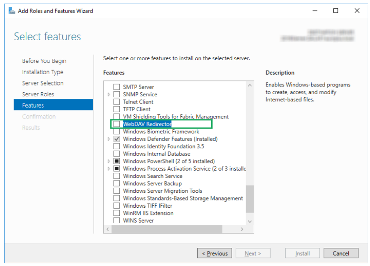This screenshot has width=370, height=266.
Task: Go to the Server Roles step
Action: click(x=38, y=94)
